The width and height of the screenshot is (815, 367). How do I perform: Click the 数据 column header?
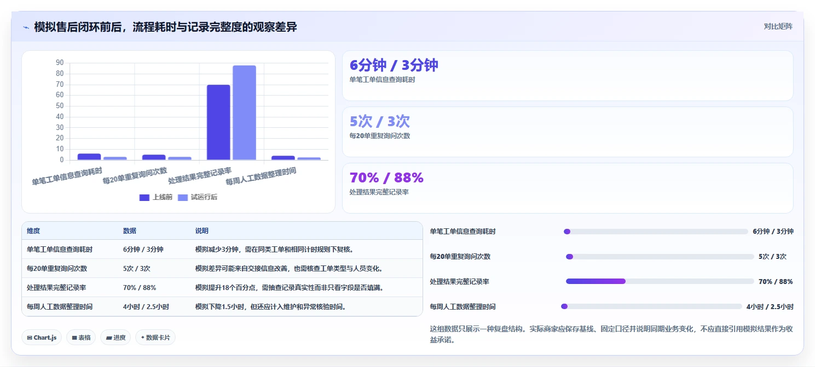130,231
